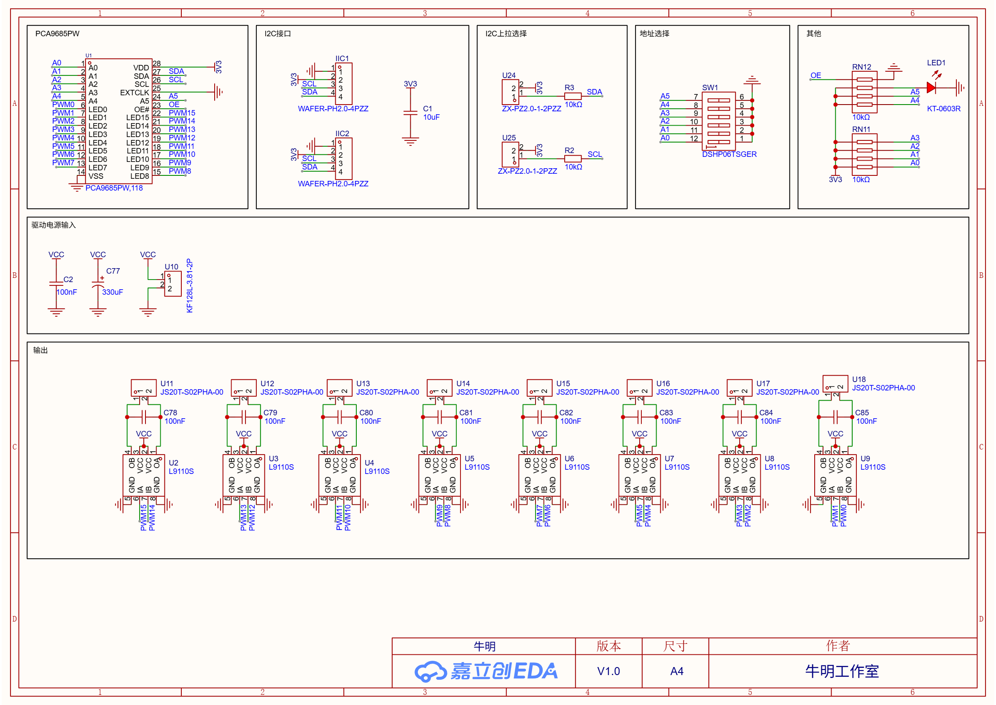
Task: Select the U14 two-pin output connector
Action: (439, 387)
